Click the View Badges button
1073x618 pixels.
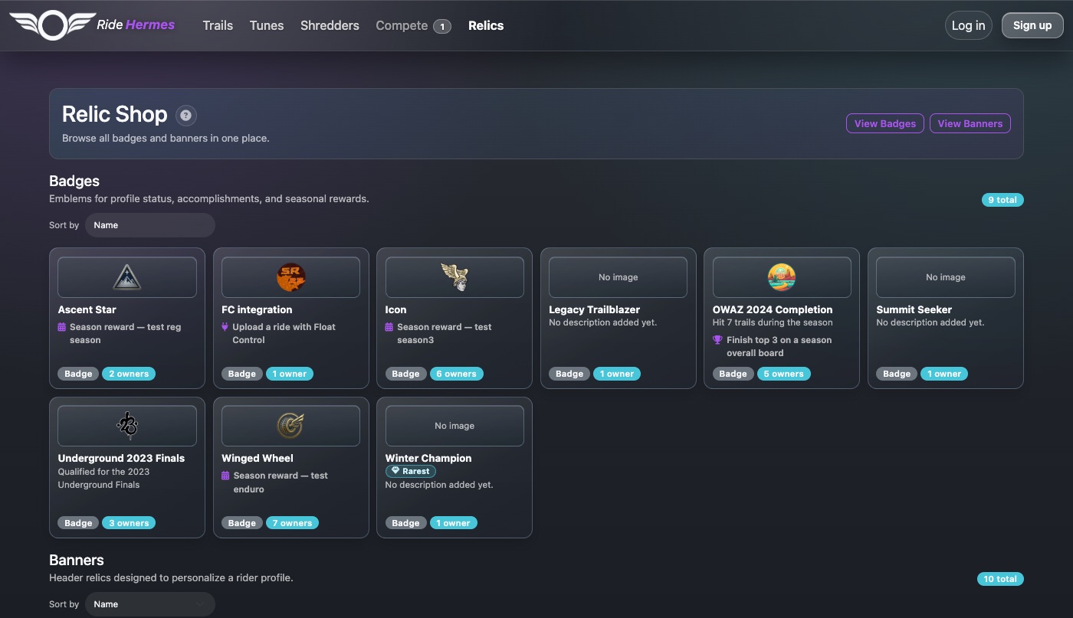point(885,123)
